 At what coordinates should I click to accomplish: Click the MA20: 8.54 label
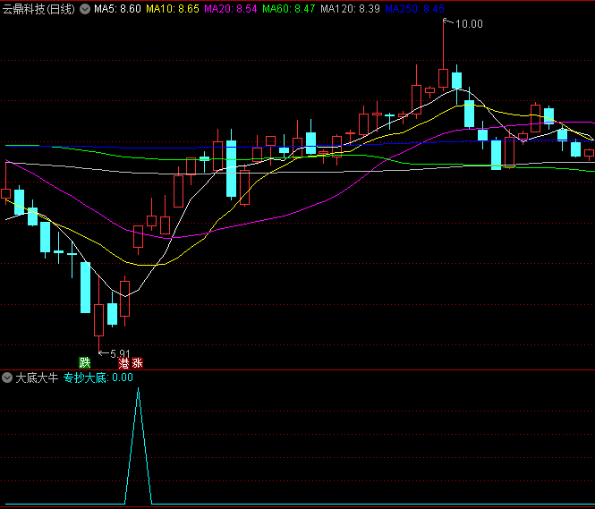pos(231,9)
